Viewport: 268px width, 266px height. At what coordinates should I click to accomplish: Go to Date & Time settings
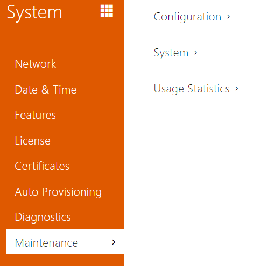(x=46, y=90)
